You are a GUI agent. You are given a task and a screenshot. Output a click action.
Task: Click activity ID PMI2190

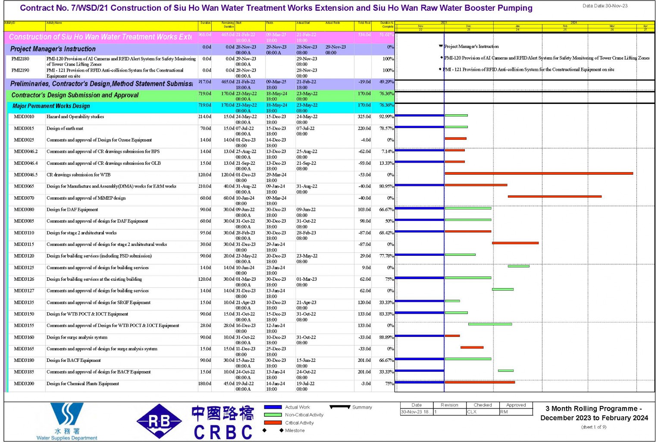pos(20,70)
